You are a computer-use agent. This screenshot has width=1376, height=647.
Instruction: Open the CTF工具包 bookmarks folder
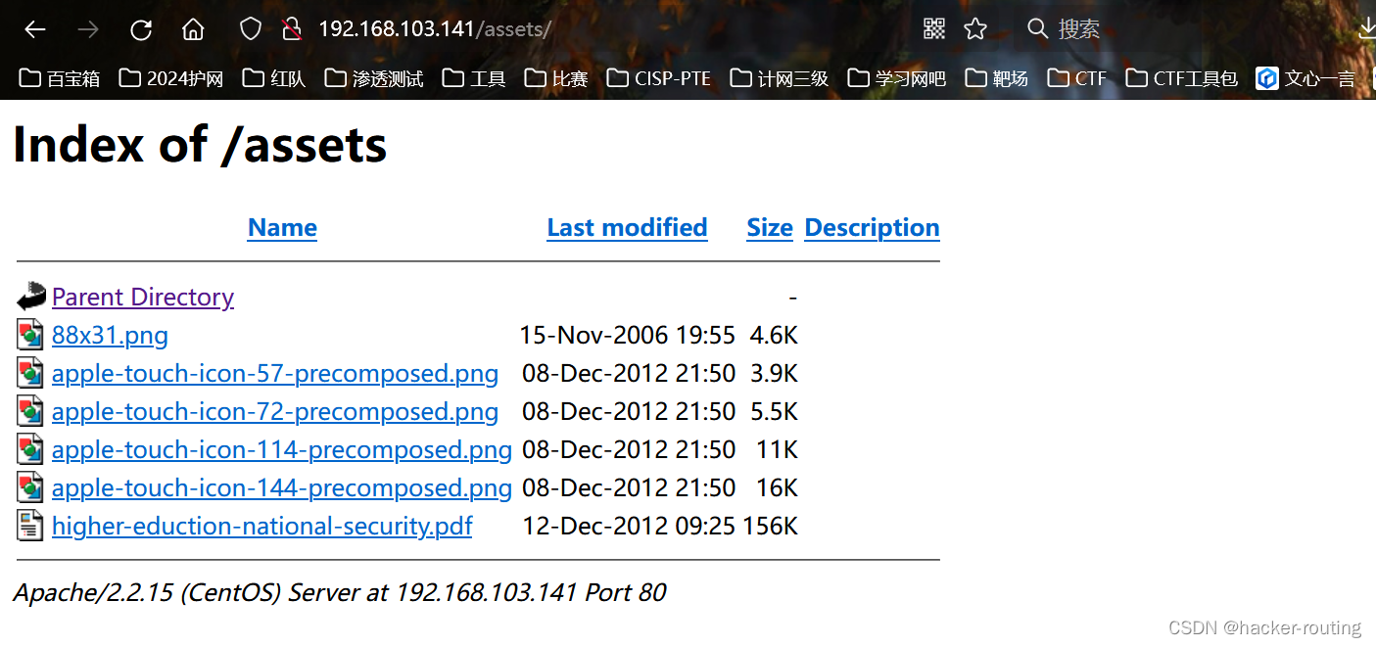1181,77
